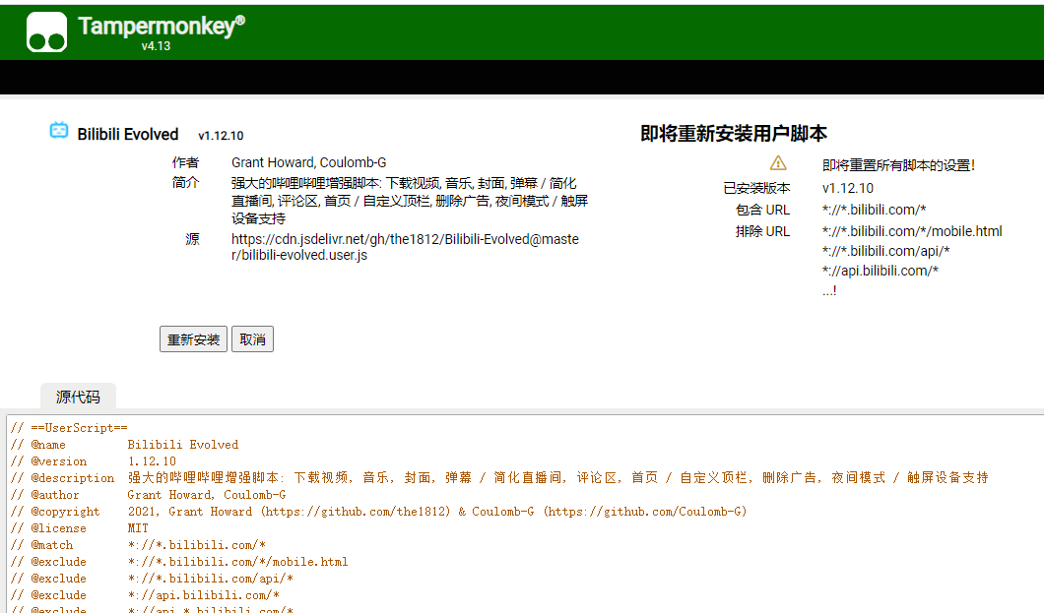The height and width of the screenshot is (613, 1044).
Task: Click the yellow warning triangle icon
Action: pos(778,163)
